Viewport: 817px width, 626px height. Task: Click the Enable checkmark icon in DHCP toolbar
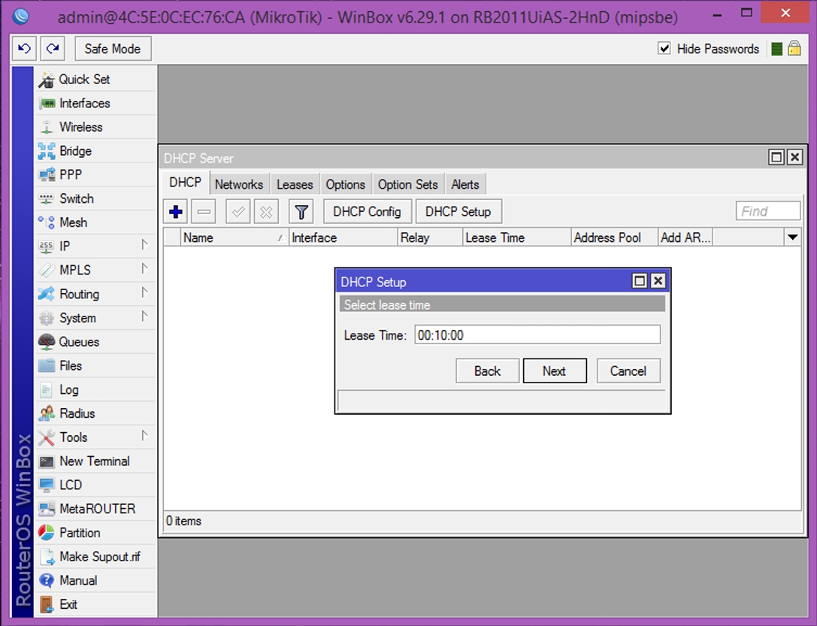pyautogui.click(x=238, y=212)
